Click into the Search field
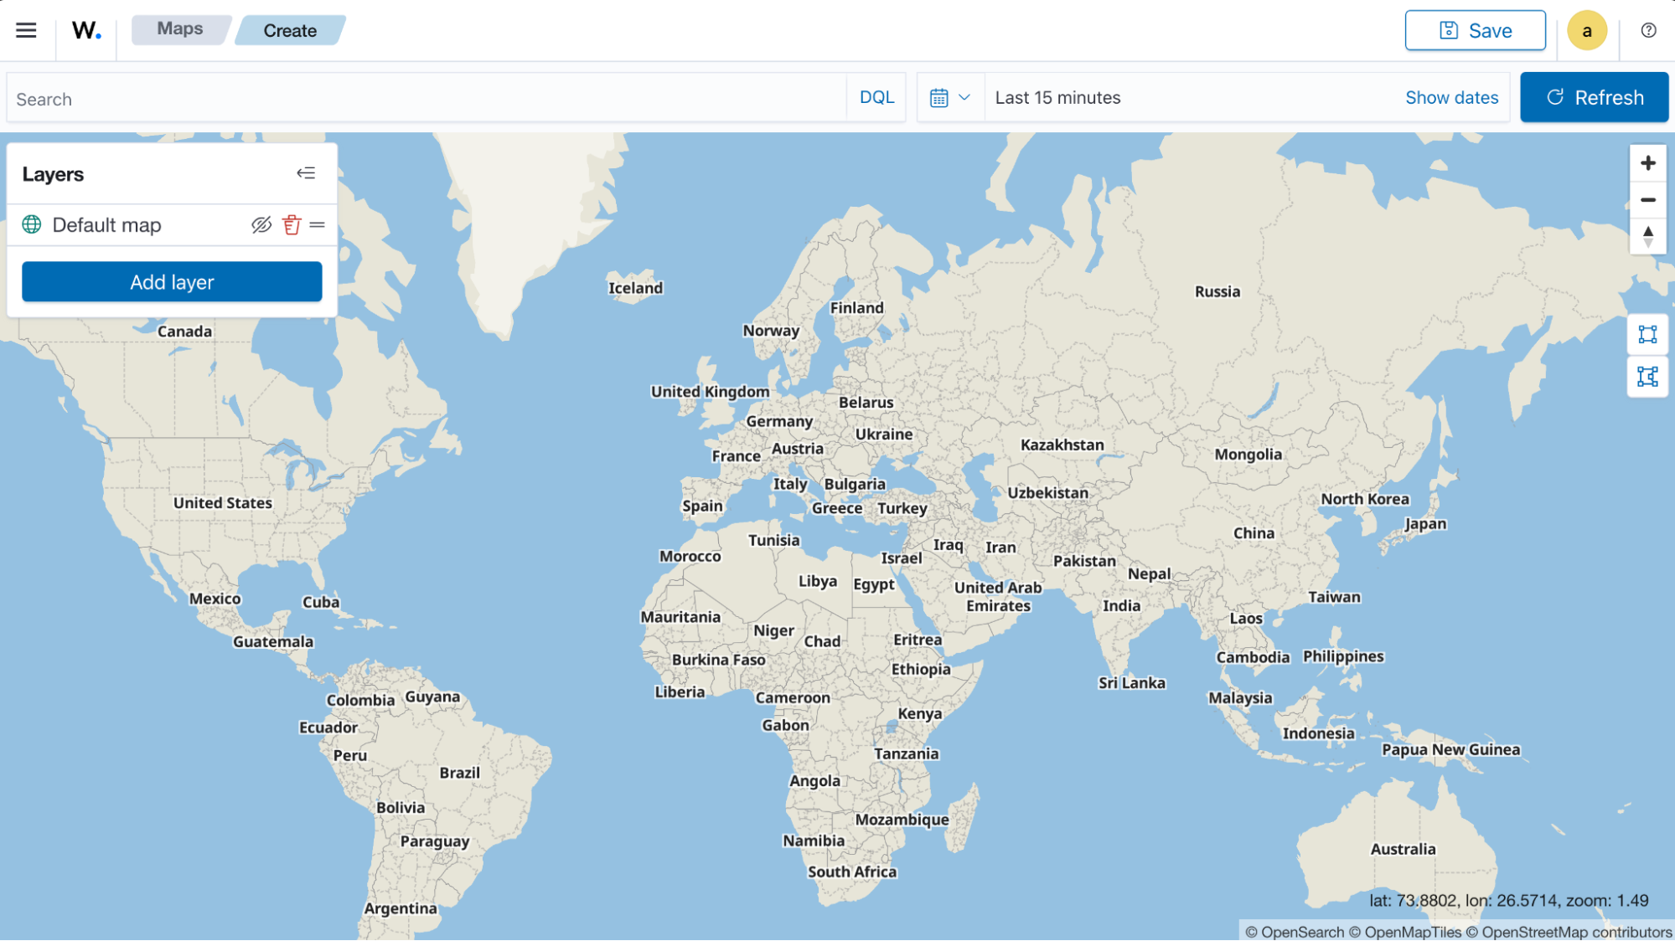Viewport: 1675px width, 941px height. coord(335,97)
